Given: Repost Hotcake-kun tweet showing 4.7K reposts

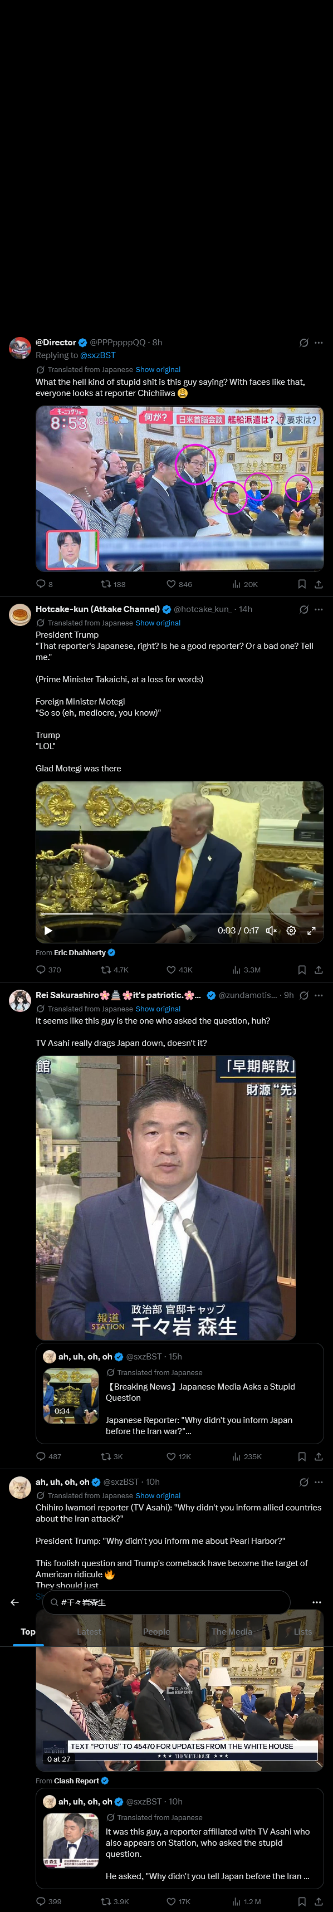Looking at the screenshot, I should (114, 969).
